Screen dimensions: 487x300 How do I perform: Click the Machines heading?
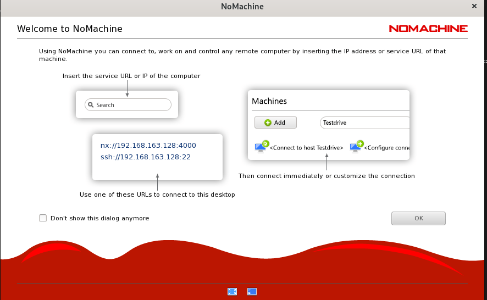(269, 101)
